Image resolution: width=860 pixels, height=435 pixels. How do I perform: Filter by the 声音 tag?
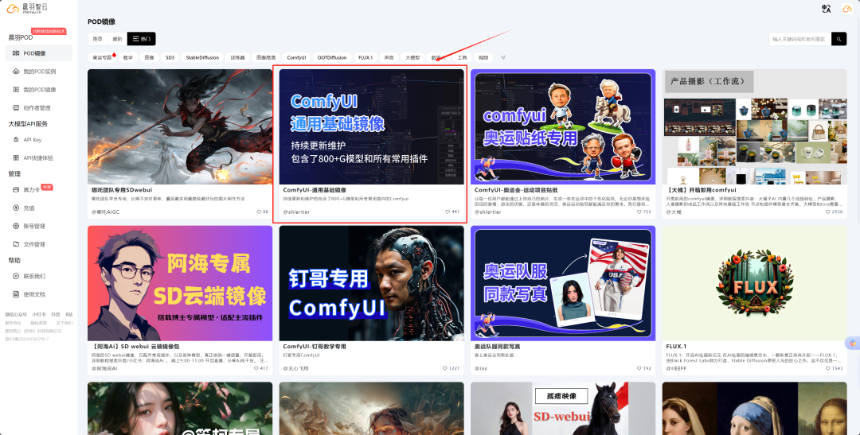[389, 57]
